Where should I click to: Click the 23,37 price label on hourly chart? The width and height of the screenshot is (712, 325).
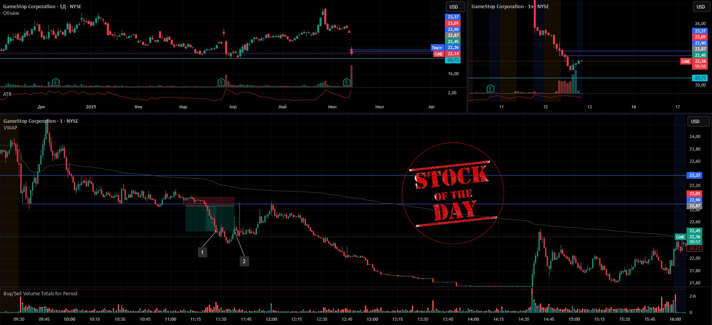700,31
